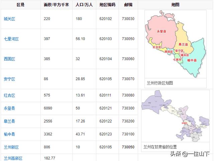
Task: Select the 永登县 population value 50
Action: pos(78,108)
